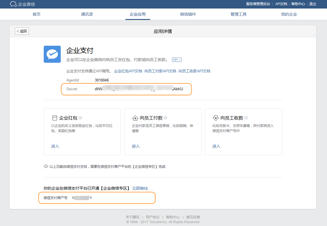The image size is (327, 226).
Task: Open the 向员工收款API文档 link
Action: click(194, 71)
